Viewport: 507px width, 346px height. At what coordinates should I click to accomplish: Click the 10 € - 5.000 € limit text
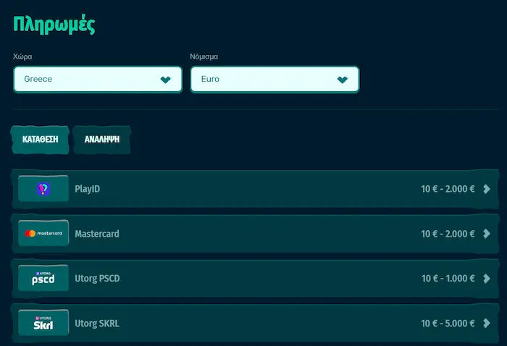click(x=448, y=324)
